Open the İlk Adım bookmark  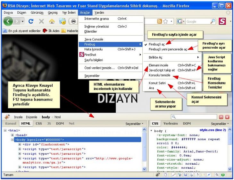pos(51,31)
